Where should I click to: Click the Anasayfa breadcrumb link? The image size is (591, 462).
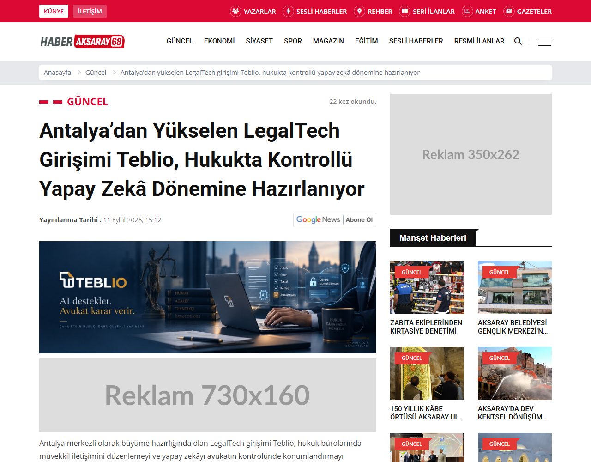point(57,73)
